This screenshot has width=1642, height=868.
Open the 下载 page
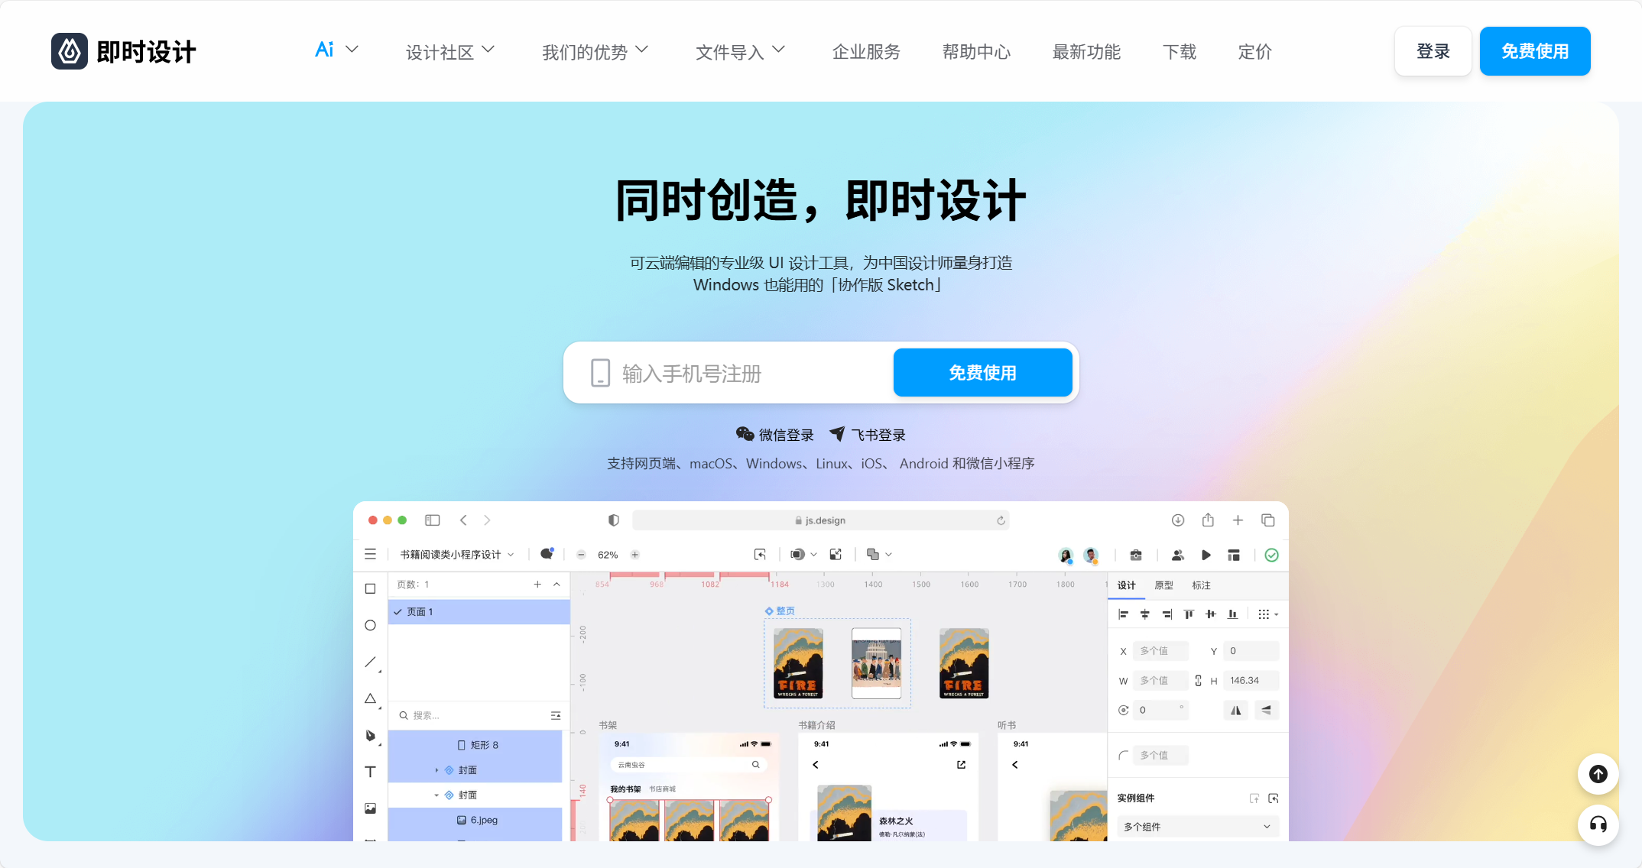coord(1180,52)
